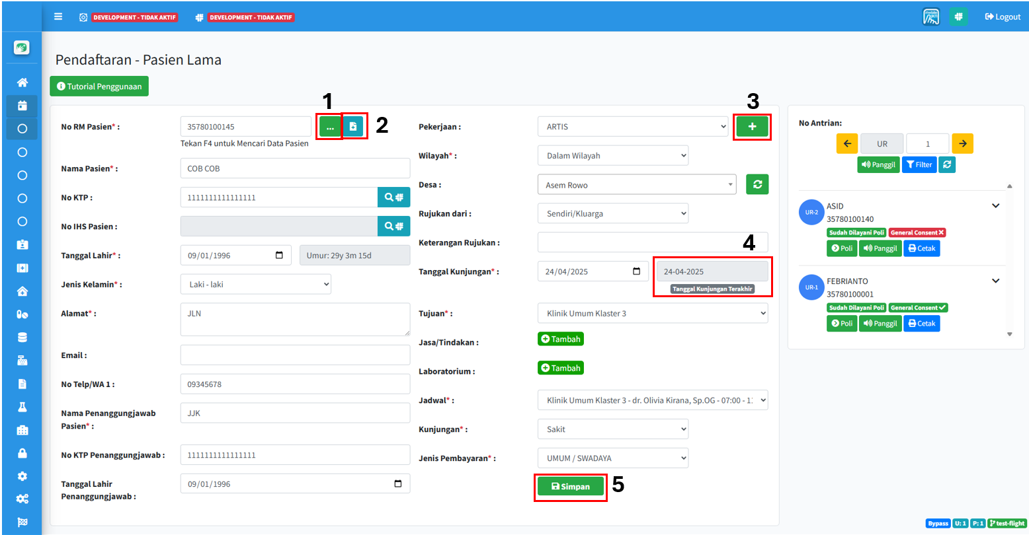Click the green plus button beside Pekerjaan

click(752, 127)
